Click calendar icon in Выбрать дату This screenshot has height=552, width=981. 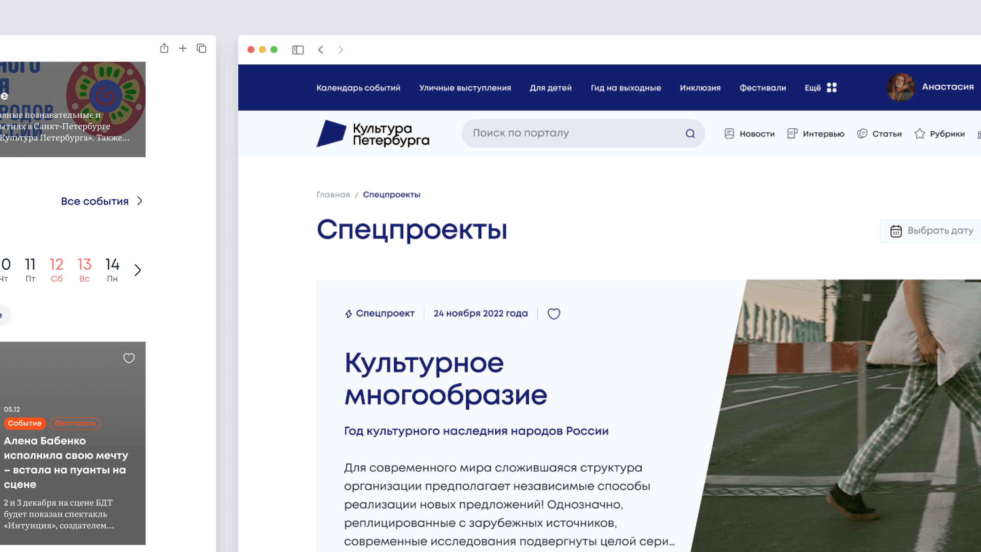[x=896, y=231]
